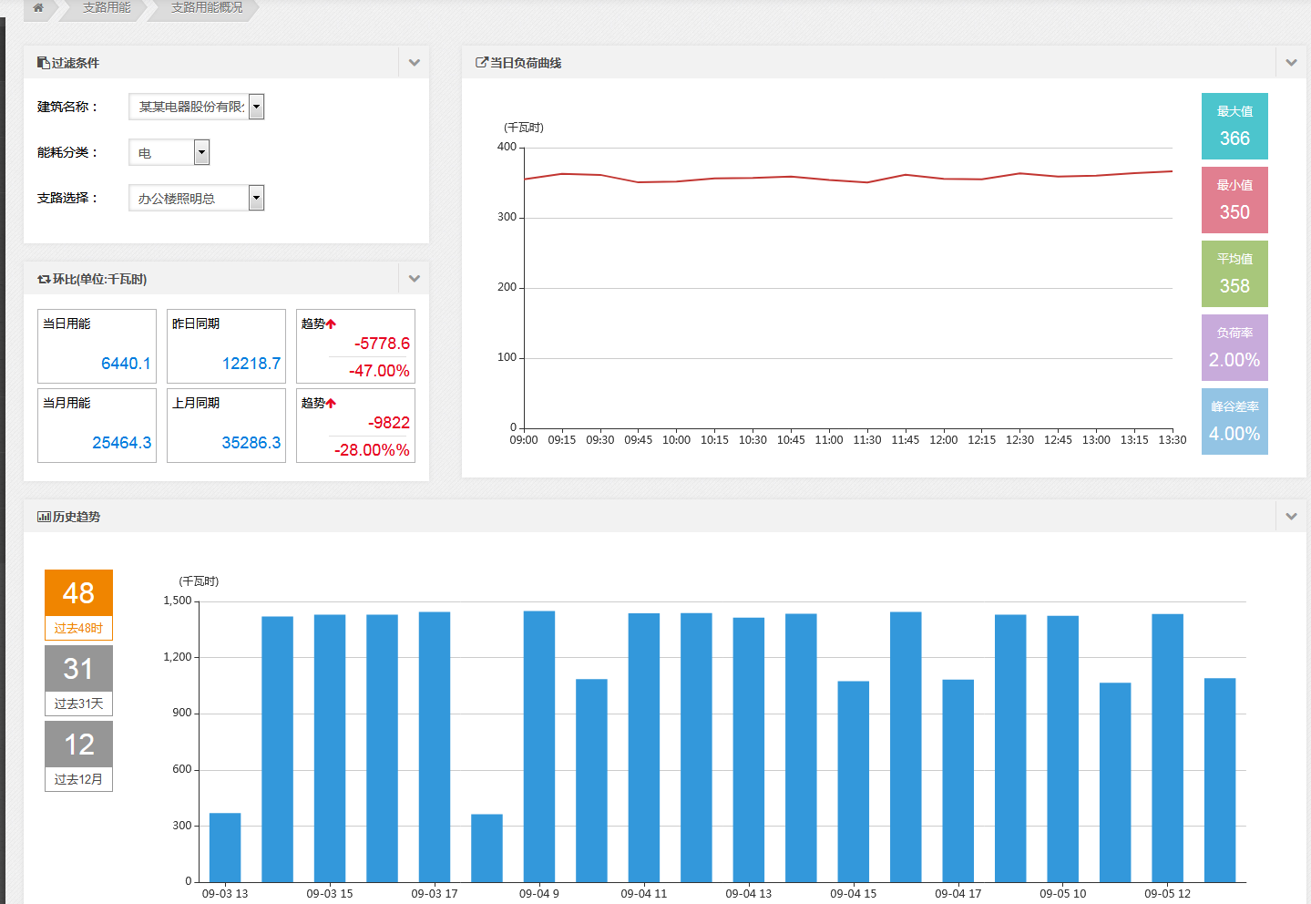Viewport: 1311px width, 904px height.
Task: Click the export icon beside 当日负荷曲线
Action: (x=482, y=63)
